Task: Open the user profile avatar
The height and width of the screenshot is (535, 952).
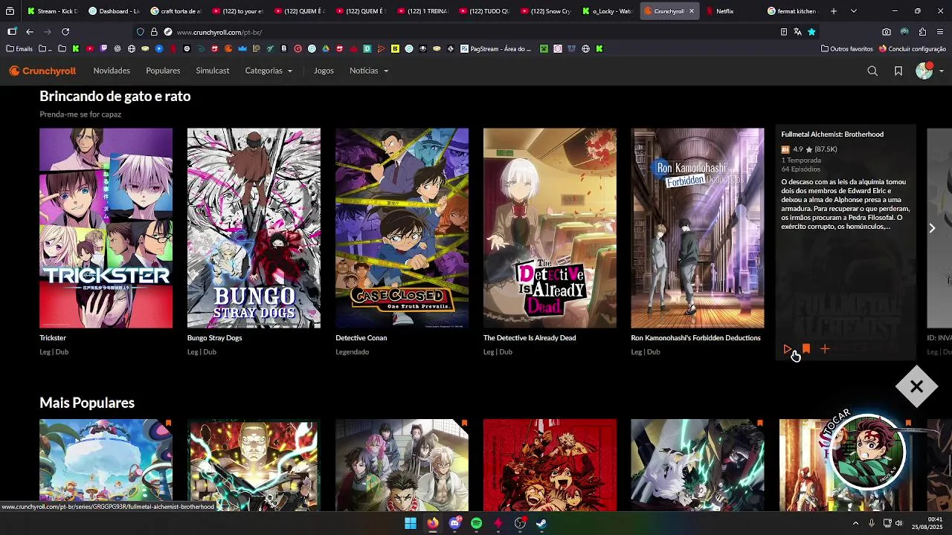Action: pyautogui.click(x=924, y=71)
